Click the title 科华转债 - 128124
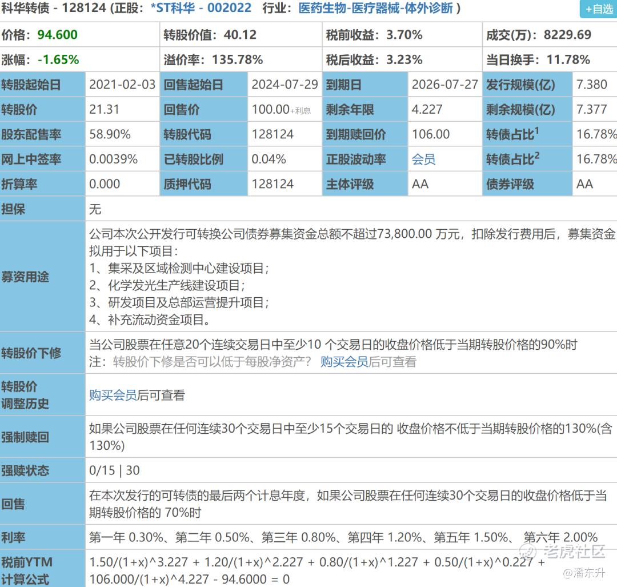Screen dimensions: 617x587 pyautogui.click(x=54, y=8)
